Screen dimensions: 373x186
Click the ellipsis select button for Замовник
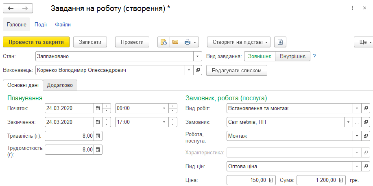point(357,122)
